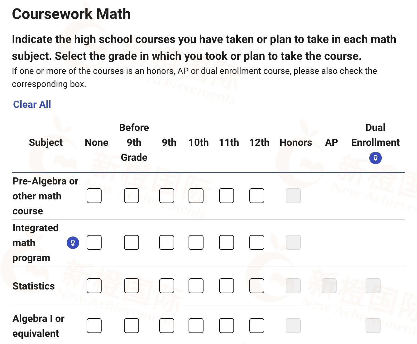The image size is (417, 344).
Task: Check Before 9th Grade for Pre-Algebra
Action: pyautogui.click(x=132, y=196)
